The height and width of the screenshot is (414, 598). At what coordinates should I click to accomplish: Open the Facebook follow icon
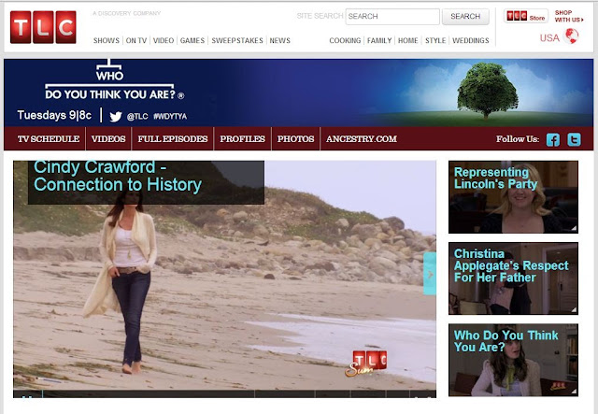point(553,139)
